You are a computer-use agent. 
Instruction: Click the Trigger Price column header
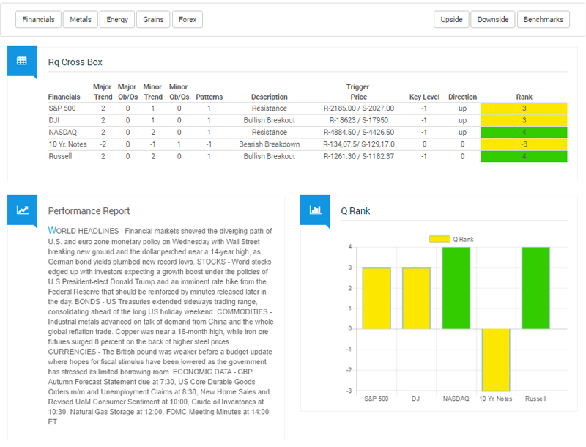pos(358,92)
